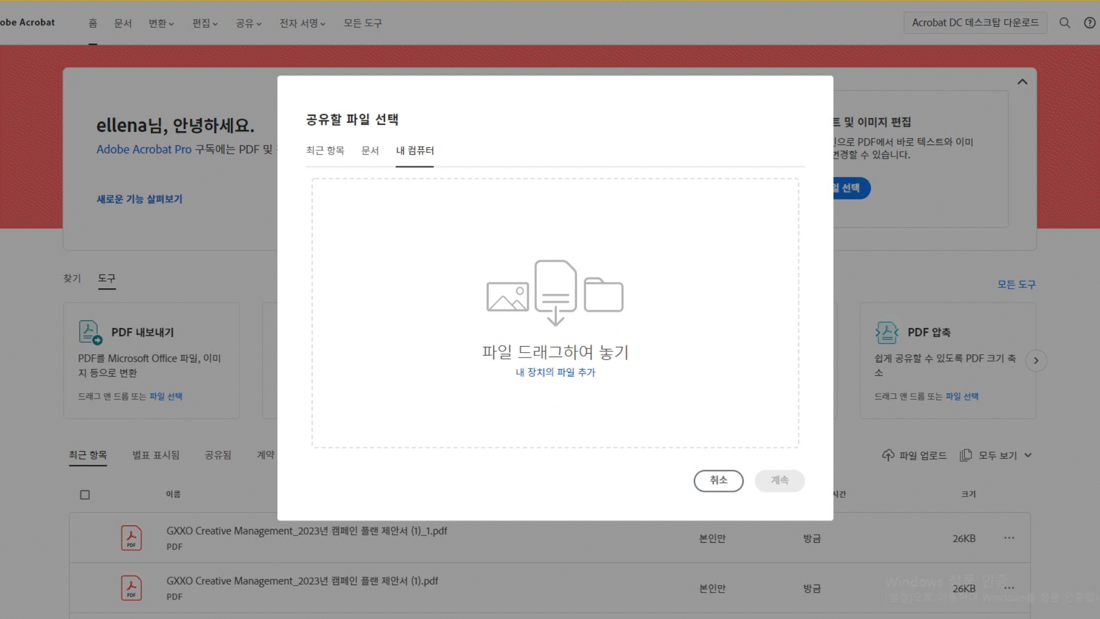
Task: Collapse the welcome banner with chevron
Action: 1022,82
